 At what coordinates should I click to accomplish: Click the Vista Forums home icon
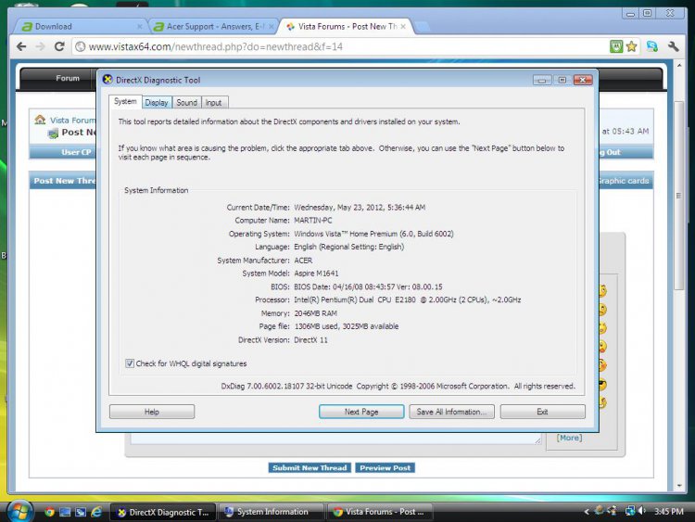point(40,120)
